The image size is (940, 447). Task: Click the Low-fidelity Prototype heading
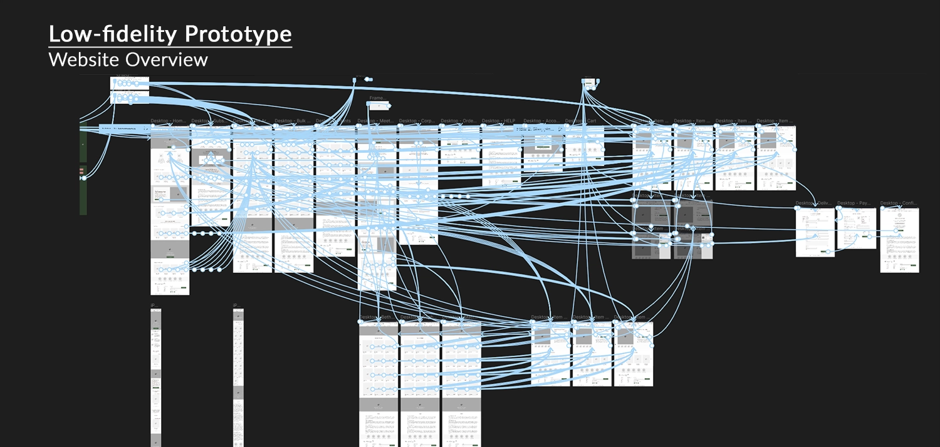coord(170,34)
